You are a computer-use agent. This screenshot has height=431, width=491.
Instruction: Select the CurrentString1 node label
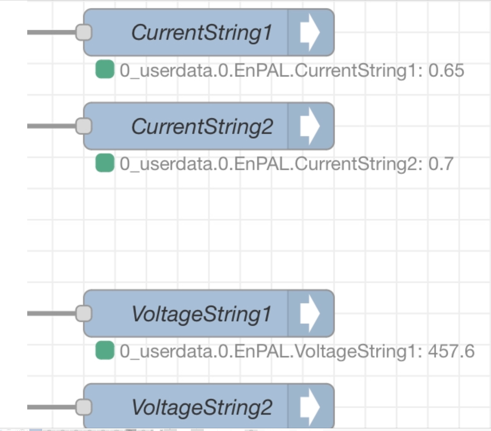coord(201,32)
